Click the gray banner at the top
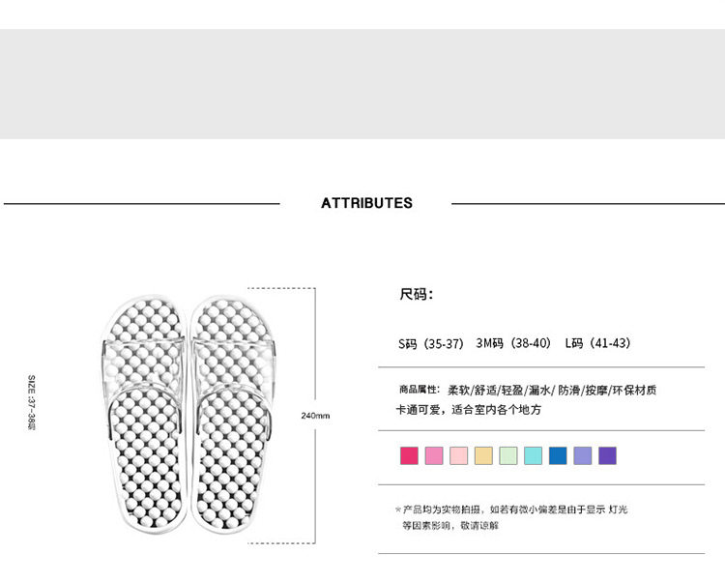725x582 pixels. click(x=362, y=83)
